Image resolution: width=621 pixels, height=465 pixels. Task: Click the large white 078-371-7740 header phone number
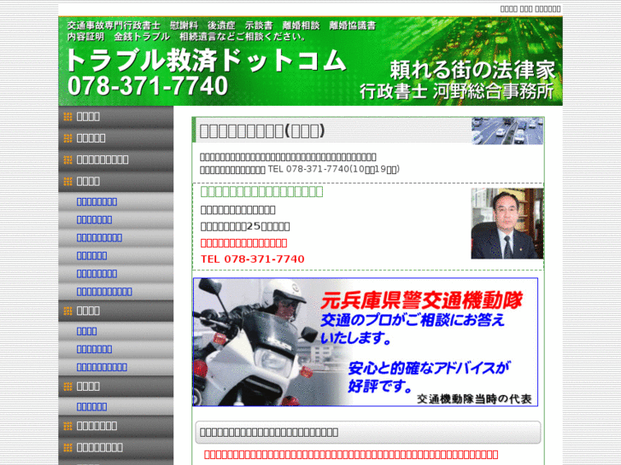pyautogui.click(x=148, y=86)
